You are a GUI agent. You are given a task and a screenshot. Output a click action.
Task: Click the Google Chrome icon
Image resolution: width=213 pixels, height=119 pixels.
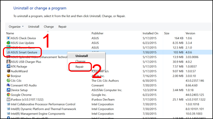8,95
